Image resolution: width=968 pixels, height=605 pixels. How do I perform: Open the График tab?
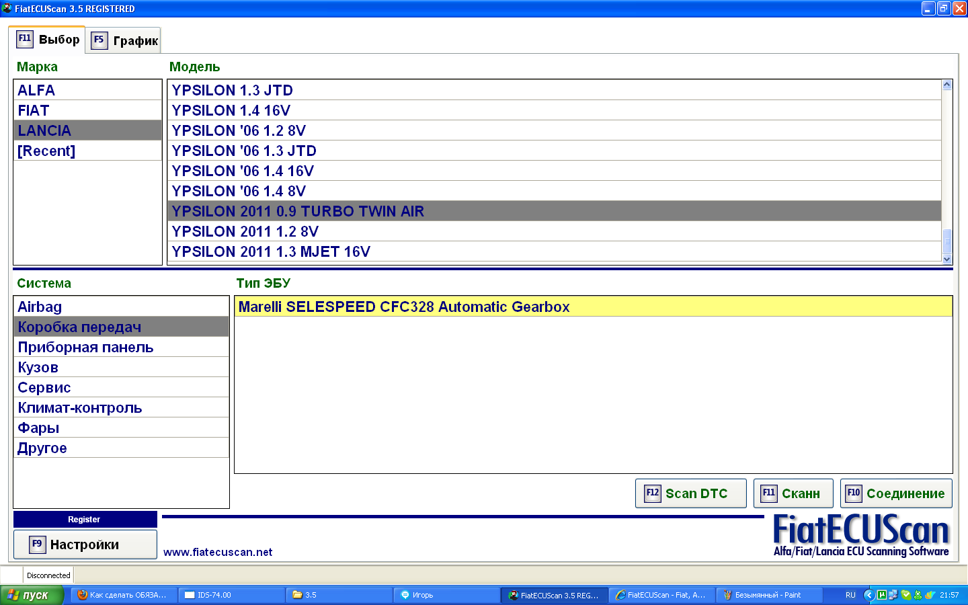point(124,40)
